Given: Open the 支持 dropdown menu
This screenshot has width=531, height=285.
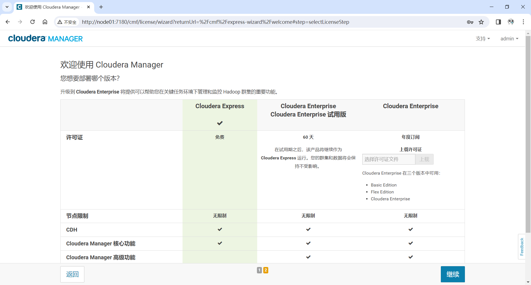Looking at the screenshot, I should [x=483, y=39].
